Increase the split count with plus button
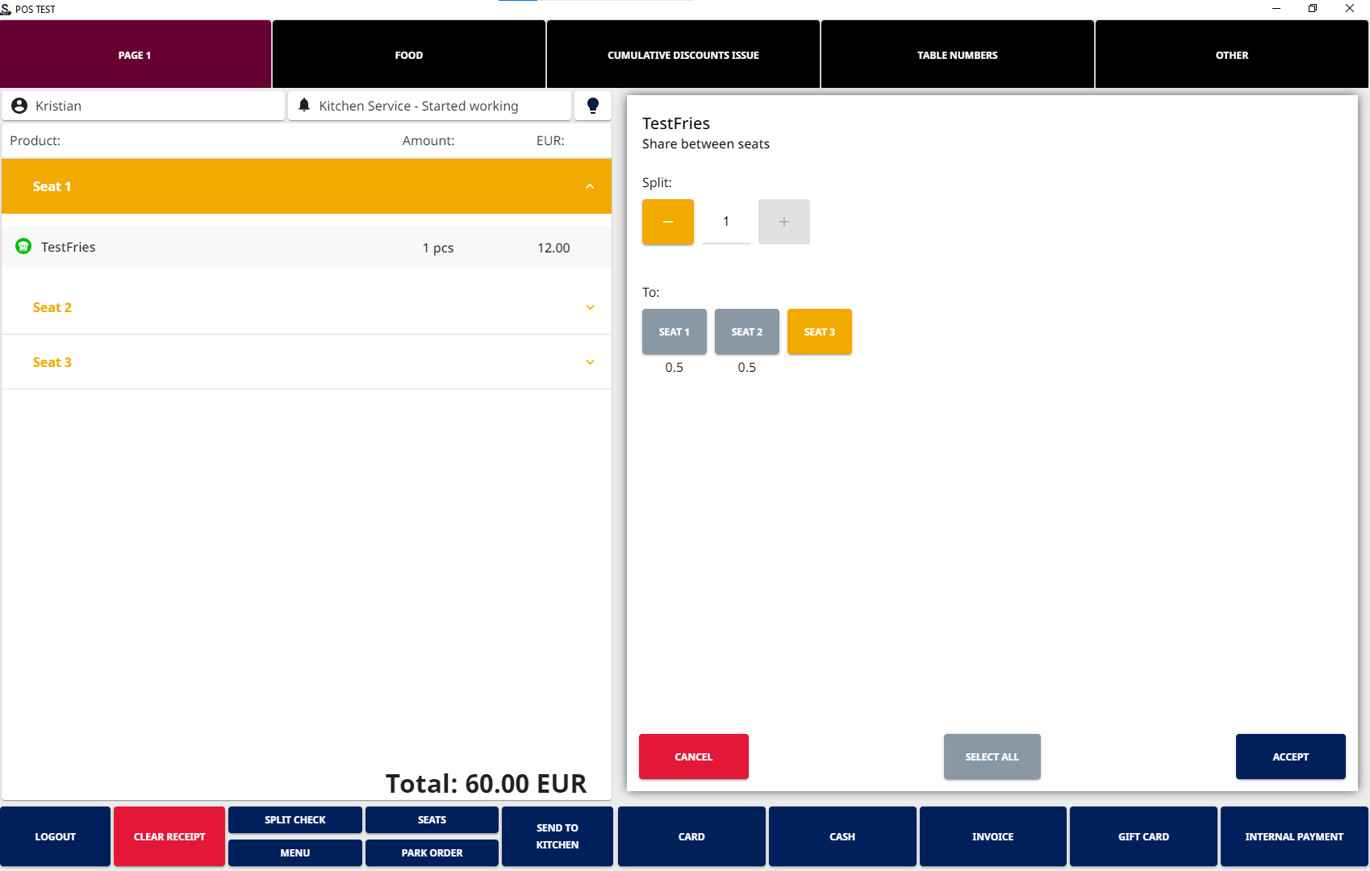Screen dimensions: 1370x871 pos(783,222)
